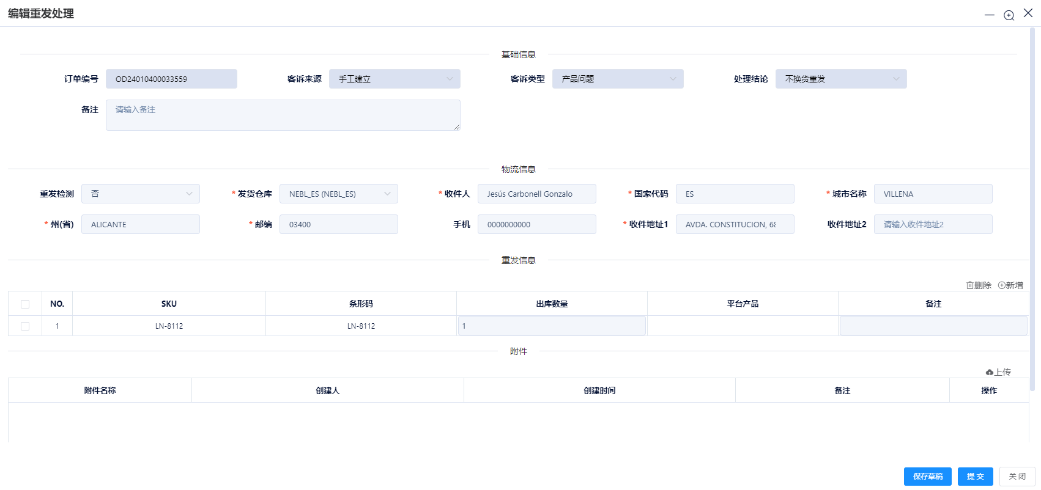Image resolution: width=1041 pixels, height=490 pixels.
Task: Click the zoom-in maximize dialog icon
Action: (x=1009, y=15)
